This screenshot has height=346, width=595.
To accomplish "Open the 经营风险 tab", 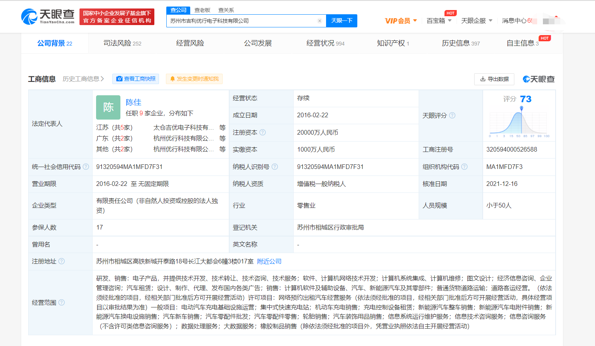I will click(190, 43).
